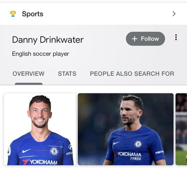This screenshot has width=187, height=171.
Task: Open the People Also Search For tab
Action: pos(132,74)
